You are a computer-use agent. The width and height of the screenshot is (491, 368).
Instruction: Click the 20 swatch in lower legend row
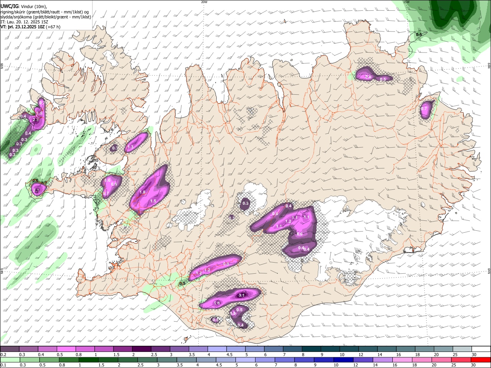click(442, 360)
